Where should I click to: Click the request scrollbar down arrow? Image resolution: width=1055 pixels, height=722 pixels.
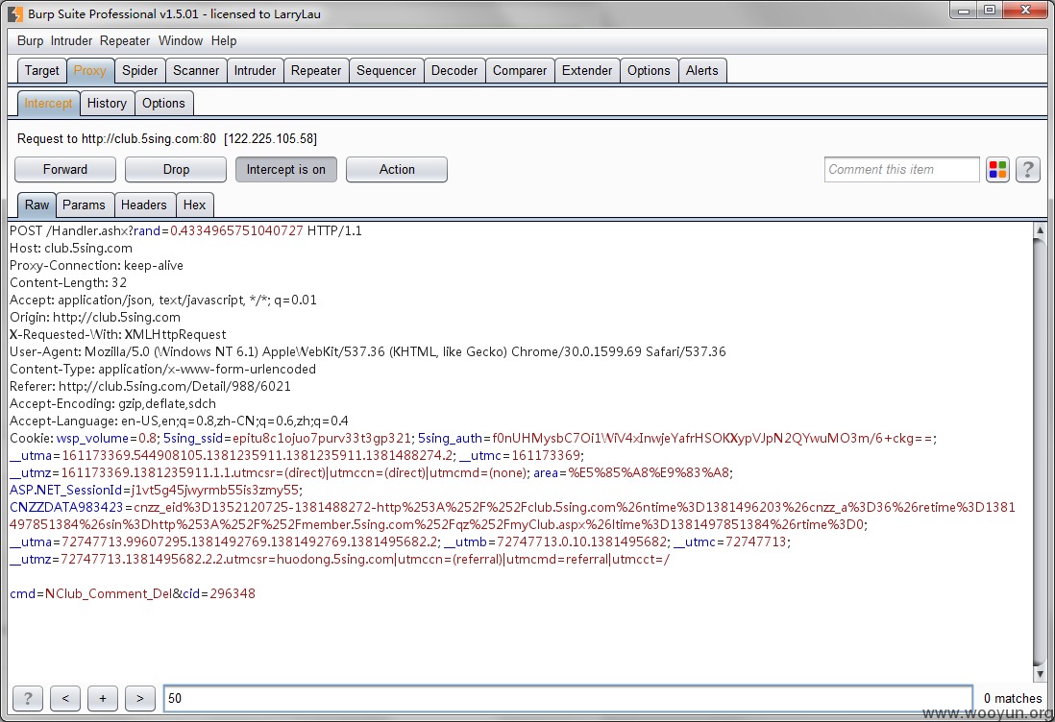1040,674
